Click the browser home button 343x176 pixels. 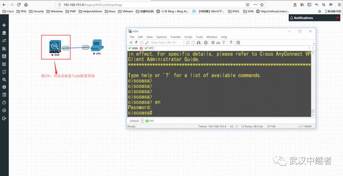coord(26,4)
